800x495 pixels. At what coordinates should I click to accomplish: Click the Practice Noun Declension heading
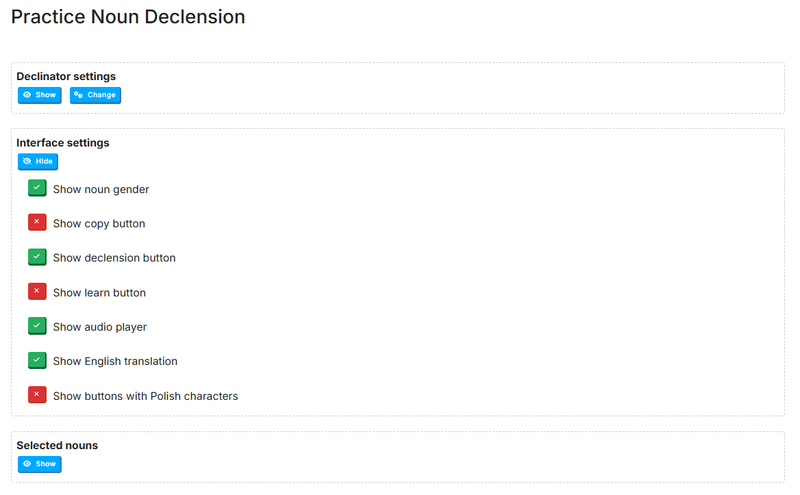[128, 17]
